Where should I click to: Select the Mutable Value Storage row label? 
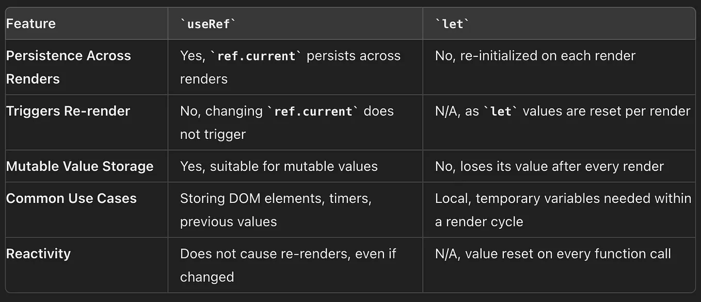coord(79,166)
